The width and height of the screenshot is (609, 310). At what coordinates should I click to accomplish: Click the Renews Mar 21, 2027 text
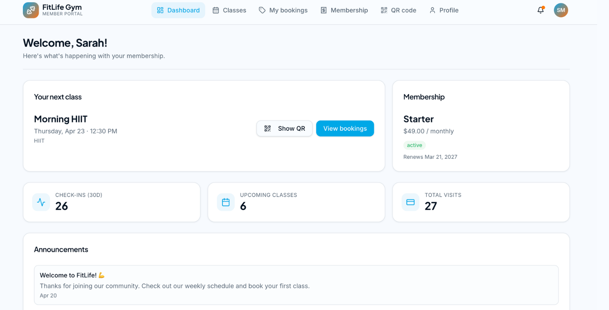click(x=430, y=157)
